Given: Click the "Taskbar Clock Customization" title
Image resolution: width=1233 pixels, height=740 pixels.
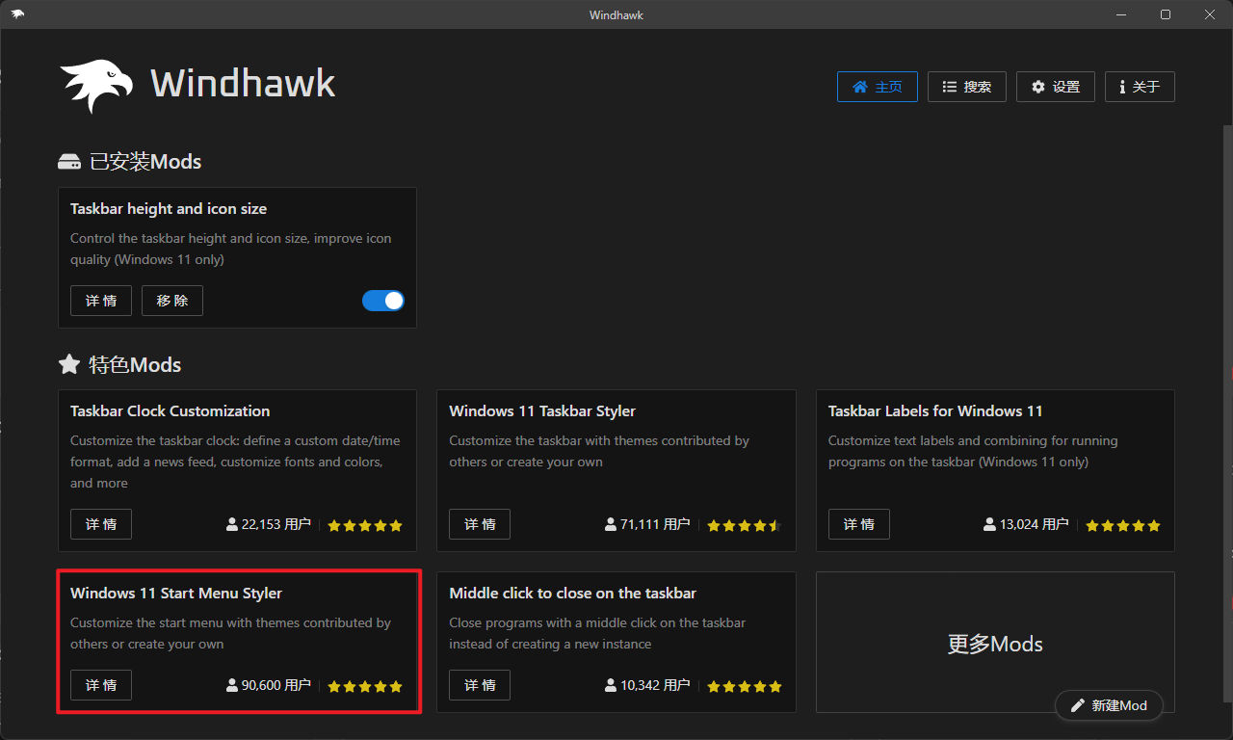Looking at the screenshot, I should pyautogui.click(x=171, y=410).
